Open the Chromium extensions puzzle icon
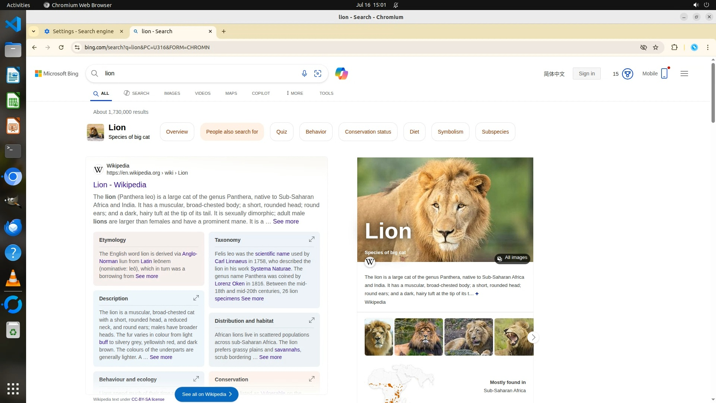This screenshot has height=403, width=716. pos(674,47)
